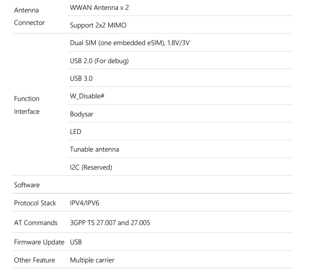Select 'I2C (Reserved)' row

click(91, 167)
